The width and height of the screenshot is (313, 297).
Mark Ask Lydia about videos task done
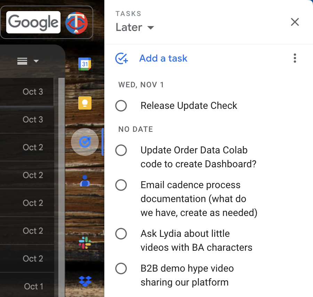tap(121, 234)
